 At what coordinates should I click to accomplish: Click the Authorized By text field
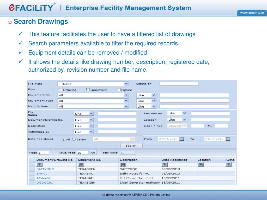click(117, 132)
